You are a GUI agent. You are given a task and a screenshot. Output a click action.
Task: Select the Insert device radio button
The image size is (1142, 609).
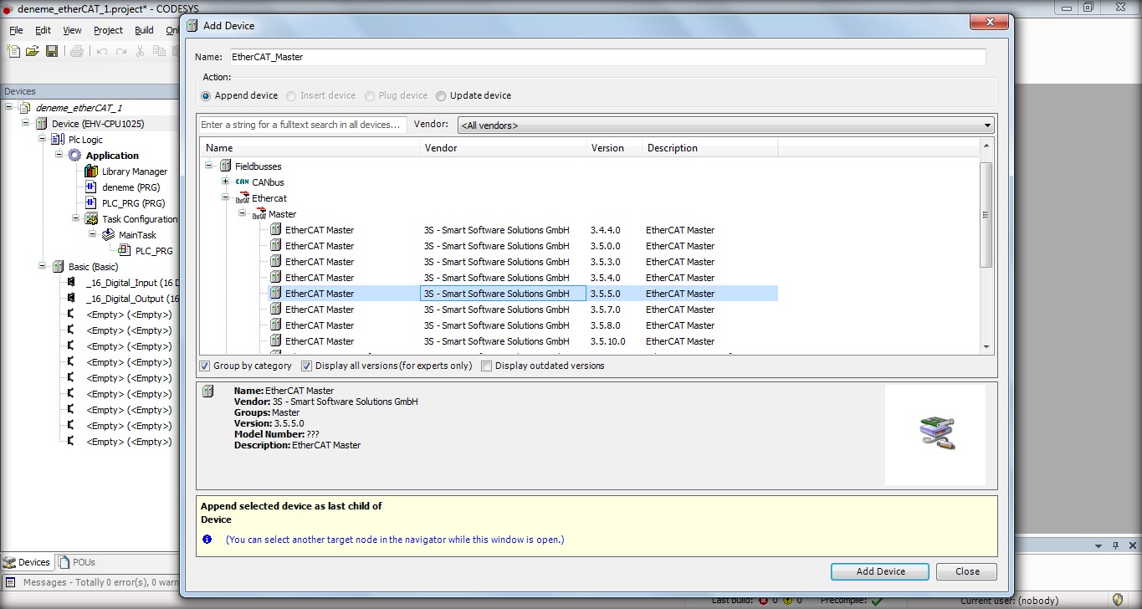[x=291, y=95]
